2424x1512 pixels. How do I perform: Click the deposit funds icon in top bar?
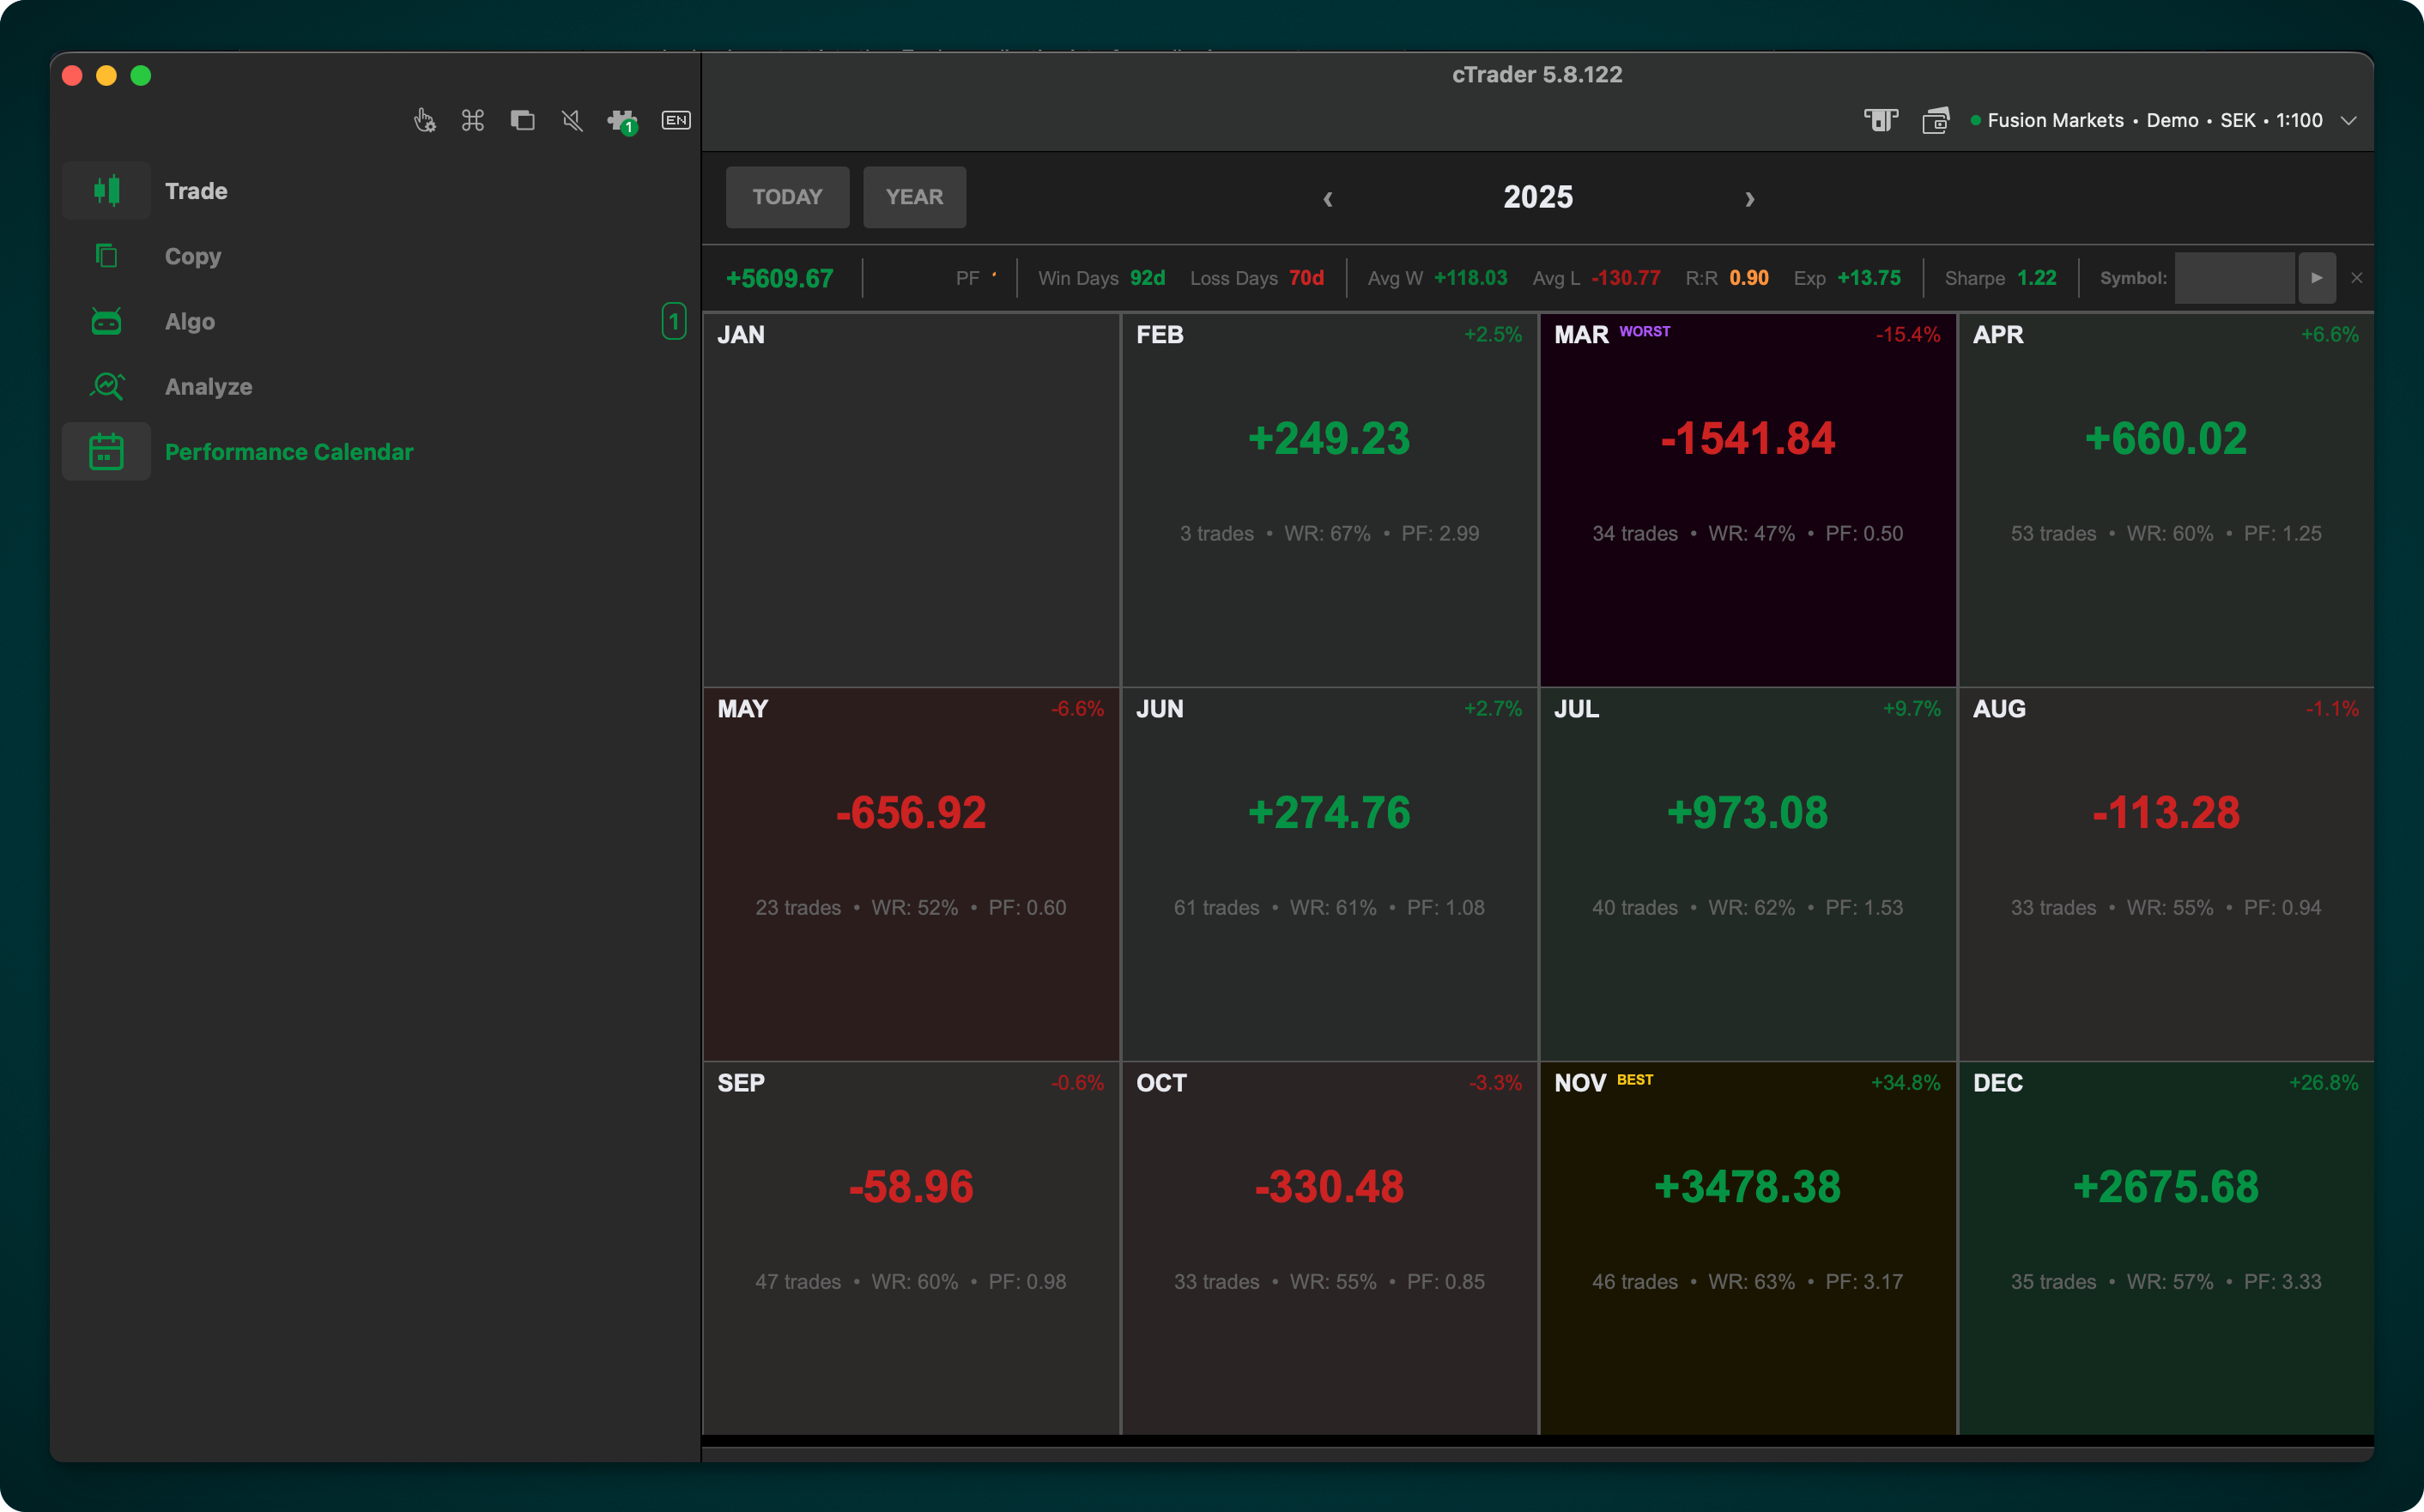1881,120
